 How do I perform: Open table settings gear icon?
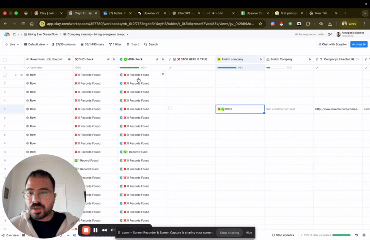point(364,235)
